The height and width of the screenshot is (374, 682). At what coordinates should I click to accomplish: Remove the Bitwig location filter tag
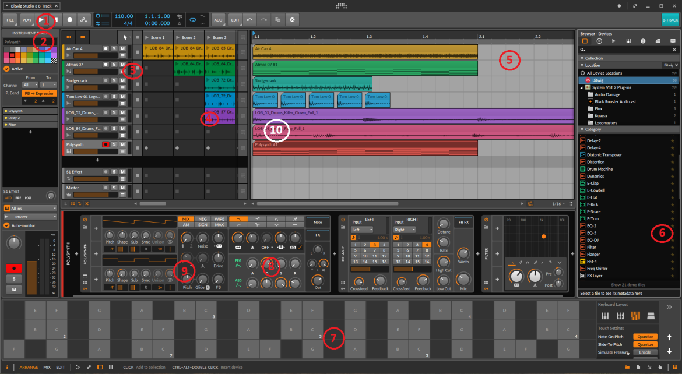coord(676,65)
